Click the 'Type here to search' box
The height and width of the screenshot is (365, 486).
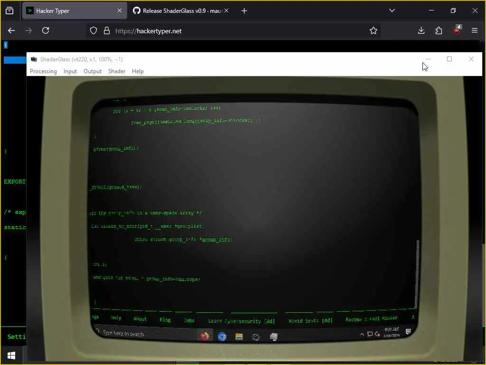pyautogui.click(x=145, y=334)
